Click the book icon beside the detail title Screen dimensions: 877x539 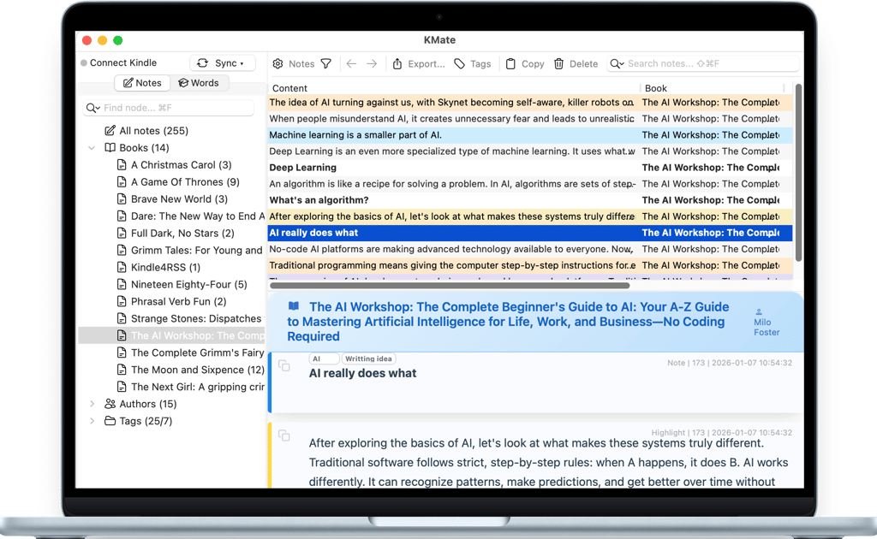point(294,306)
